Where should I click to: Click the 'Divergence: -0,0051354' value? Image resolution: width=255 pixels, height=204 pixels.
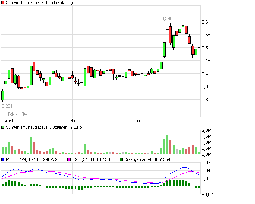[x=147, y=159]
